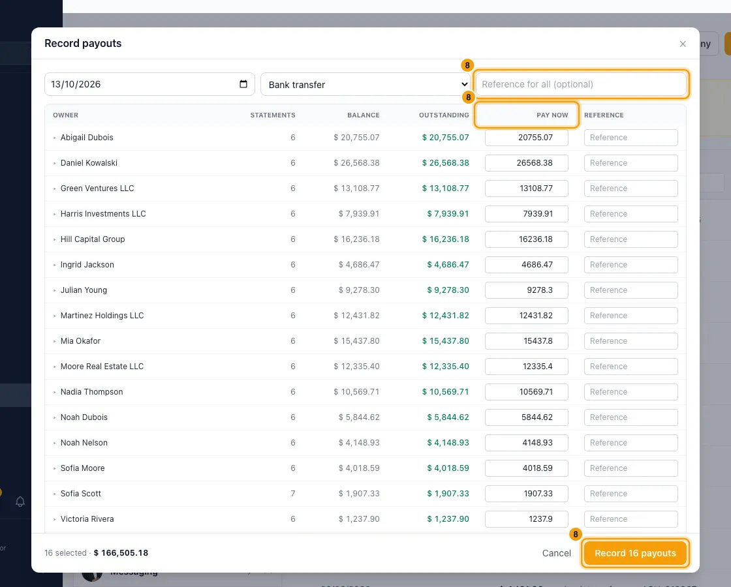Click the Reference field for Martinez Holdings LLC
The height and width of the screenshot is (587, 731).
point(630,316)
